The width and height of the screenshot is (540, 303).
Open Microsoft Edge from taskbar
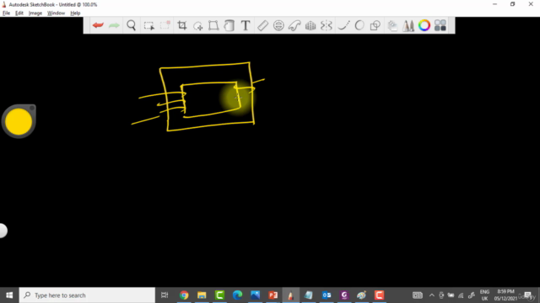click(x=237, y=295)
